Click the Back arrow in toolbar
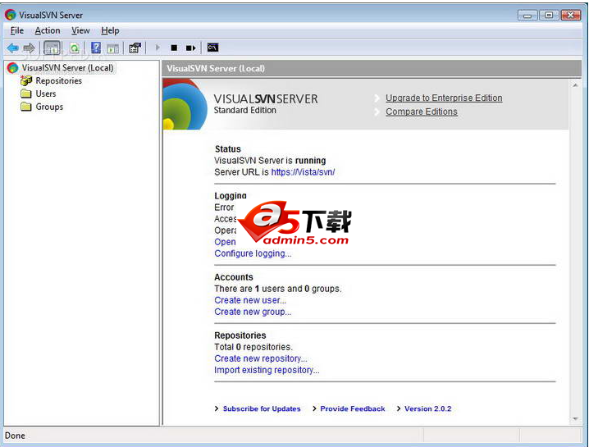 [x=13, y=48]
